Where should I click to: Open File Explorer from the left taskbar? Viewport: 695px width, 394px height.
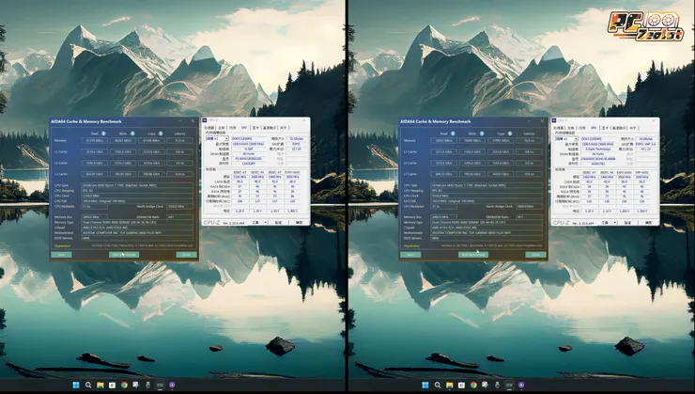coord(100,386)
